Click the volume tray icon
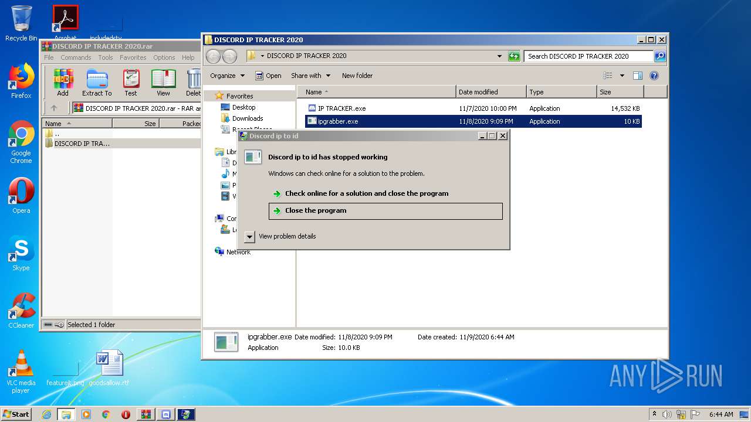 667,414
